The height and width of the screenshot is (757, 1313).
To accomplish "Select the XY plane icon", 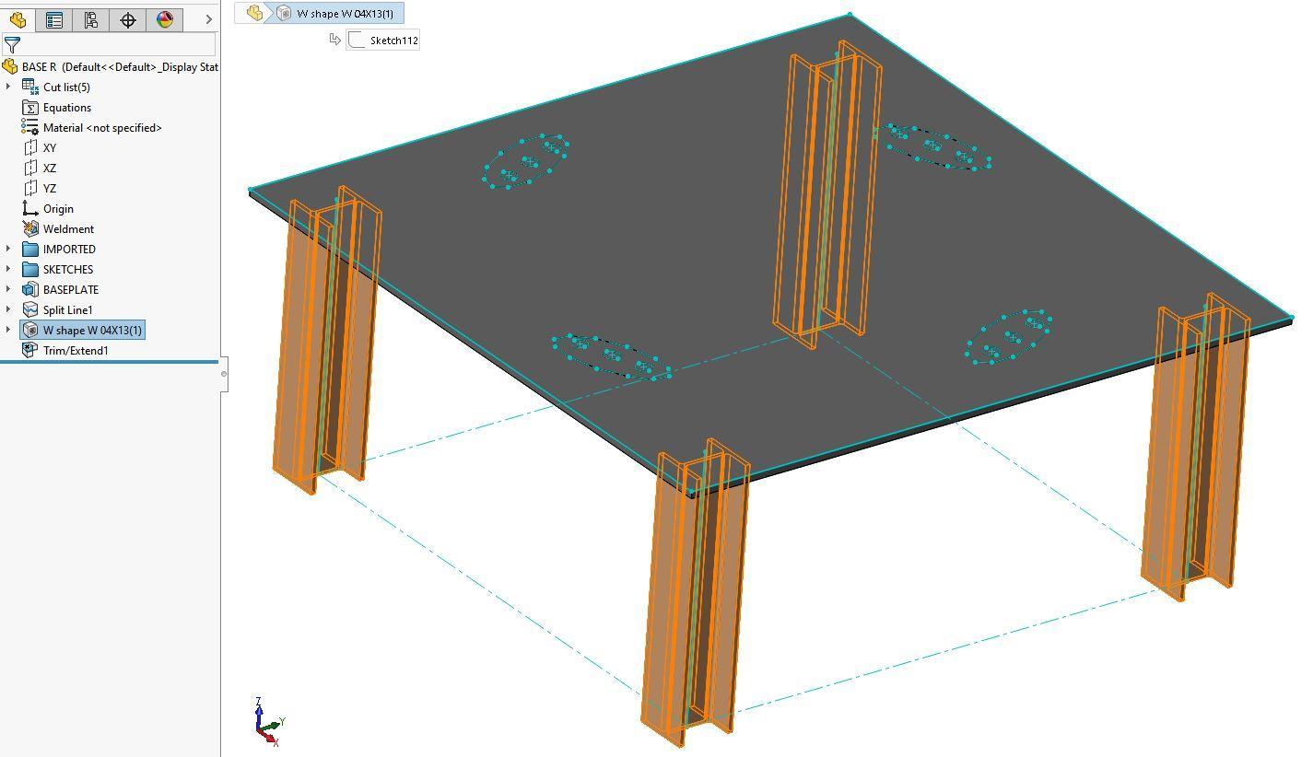I will 29,147.
